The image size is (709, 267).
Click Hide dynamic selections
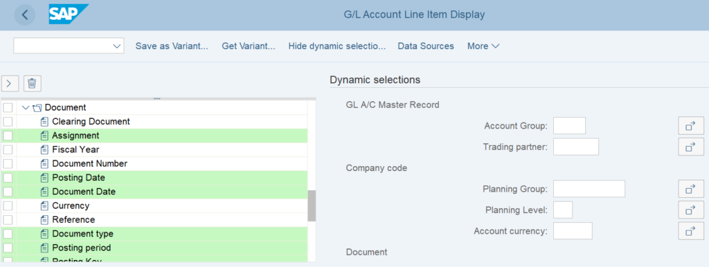(337, 46)
